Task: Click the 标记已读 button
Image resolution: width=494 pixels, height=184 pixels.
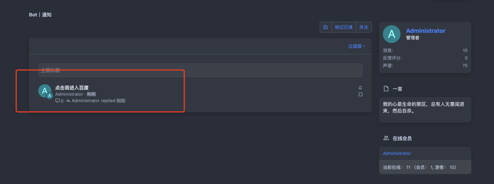Action: point(343,27)
